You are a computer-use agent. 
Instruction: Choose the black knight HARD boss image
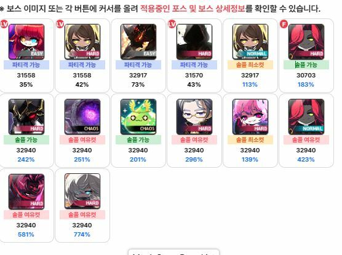[x=26, y=117]
